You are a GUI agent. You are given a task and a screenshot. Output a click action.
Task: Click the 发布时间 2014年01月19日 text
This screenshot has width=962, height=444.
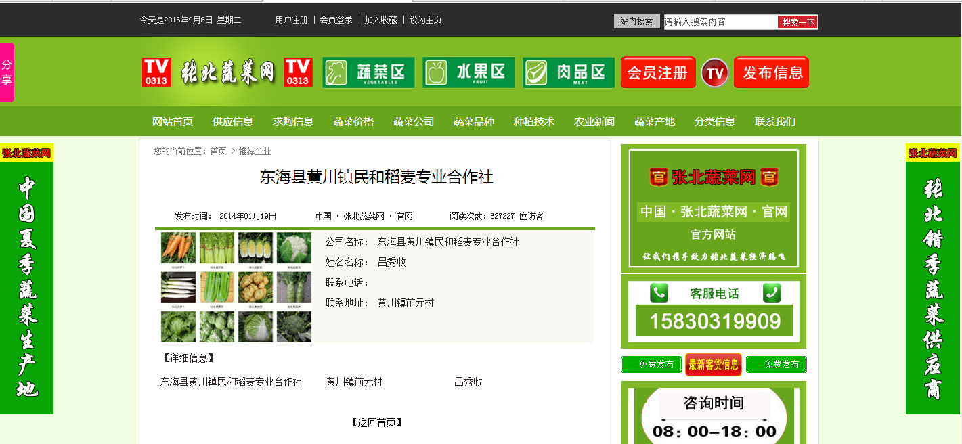(225, 217)
